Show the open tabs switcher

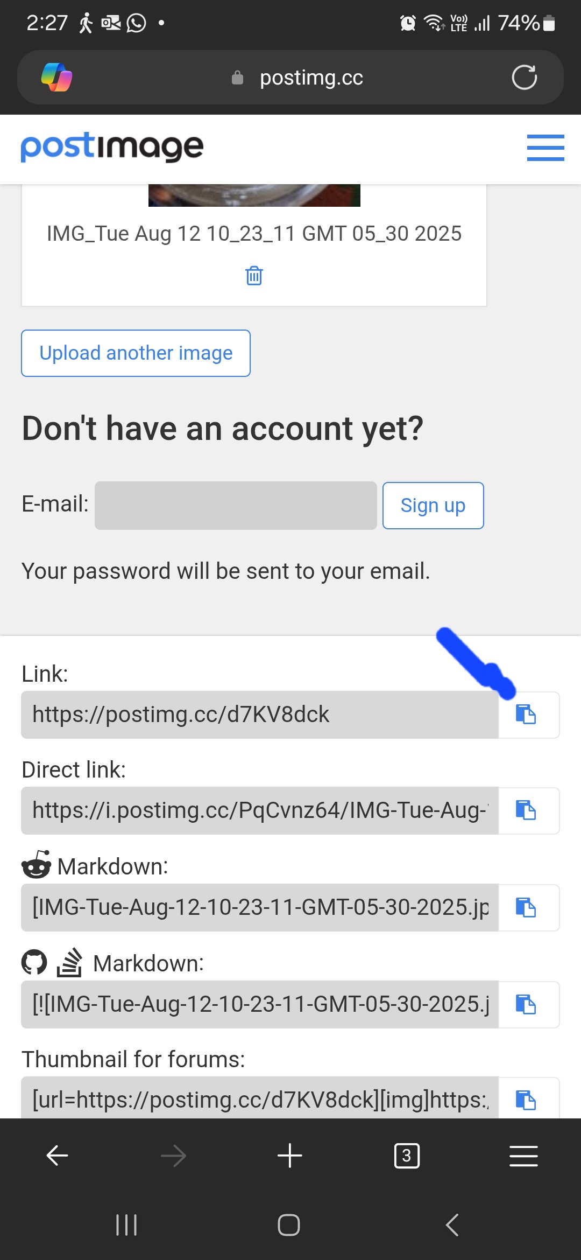[x=407, y=1156]
